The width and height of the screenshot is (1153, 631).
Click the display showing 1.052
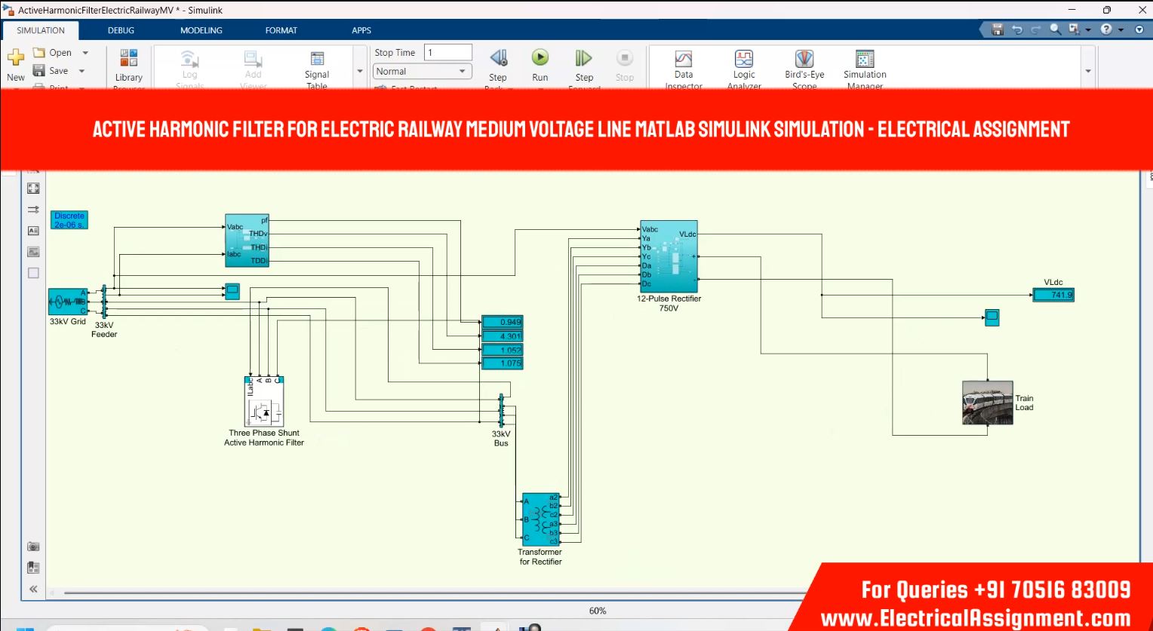point(503,350)
